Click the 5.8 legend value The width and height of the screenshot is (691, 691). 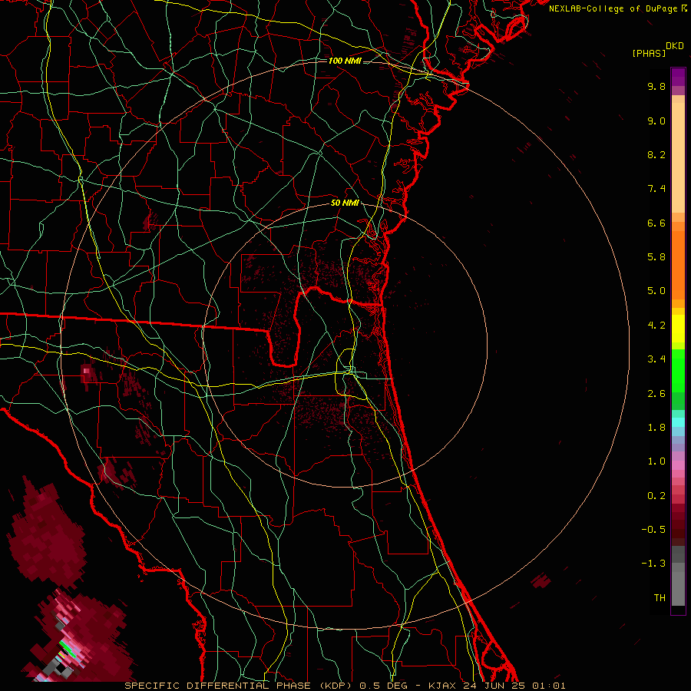tap(656, 257)
